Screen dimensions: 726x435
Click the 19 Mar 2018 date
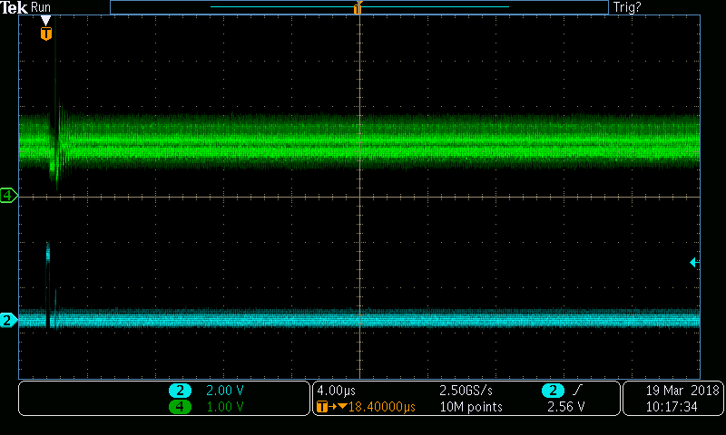point(682,391)
